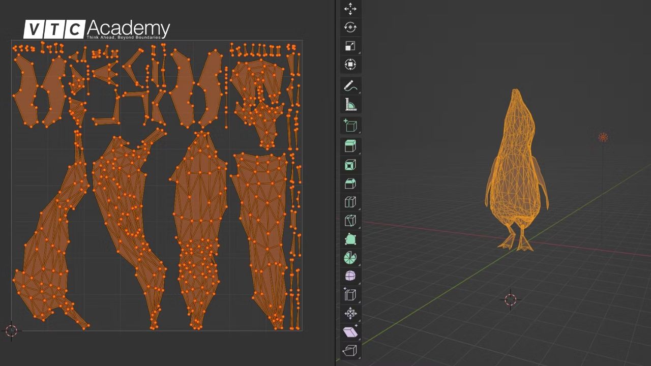Activate the Bevel tool
This screenshot has width=651, height=366.
pyautogui.click(x=350, y=184)
